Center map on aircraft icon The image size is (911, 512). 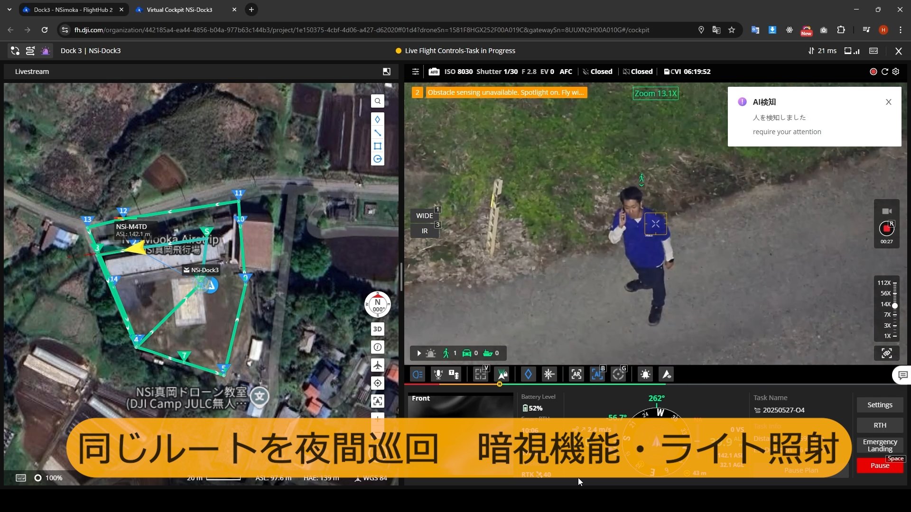[x=378, y=365]
